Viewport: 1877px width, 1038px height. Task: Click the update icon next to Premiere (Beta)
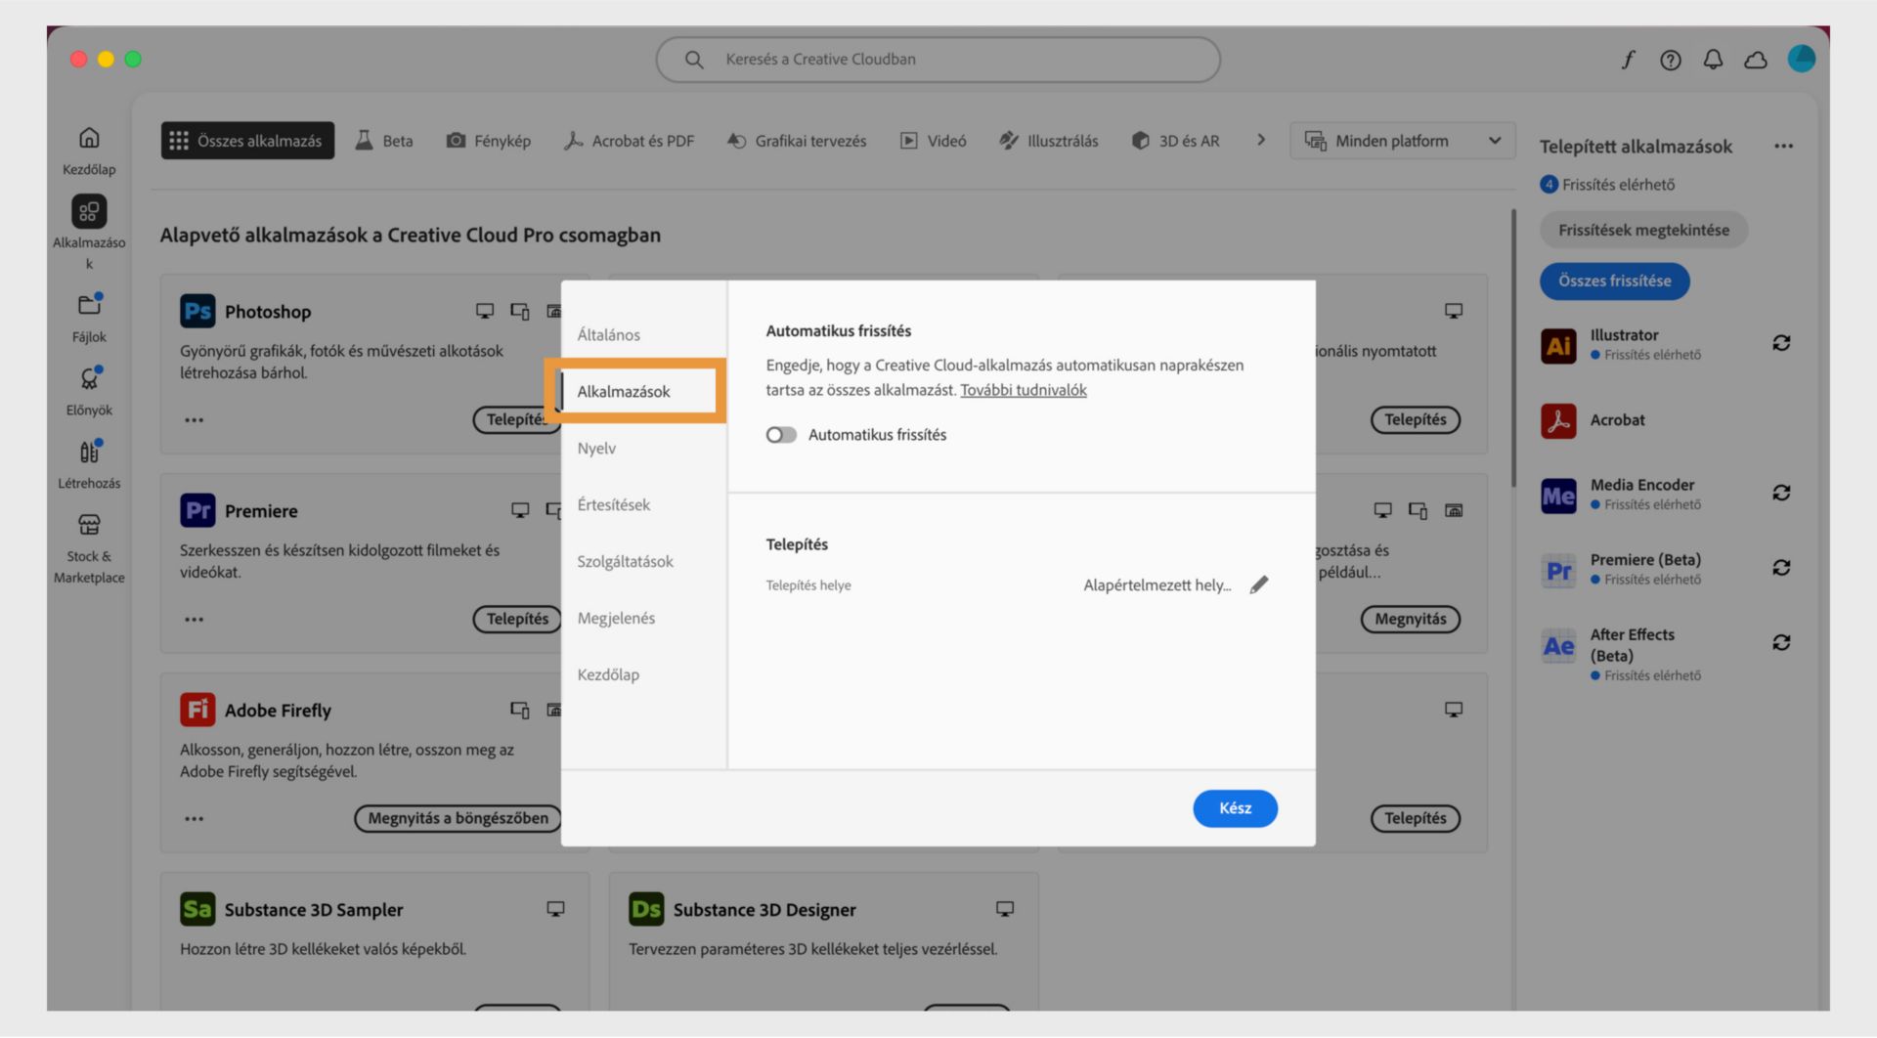1781,568
